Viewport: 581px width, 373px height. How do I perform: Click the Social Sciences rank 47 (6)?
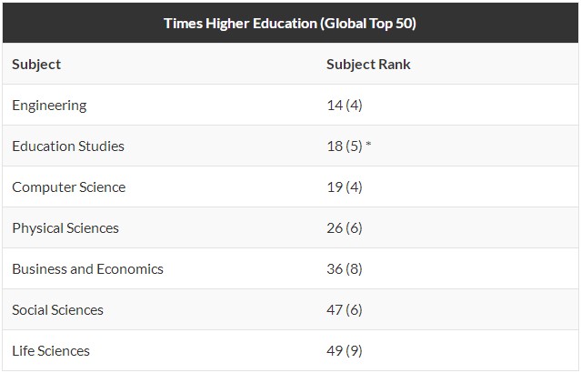coord(345,309)
